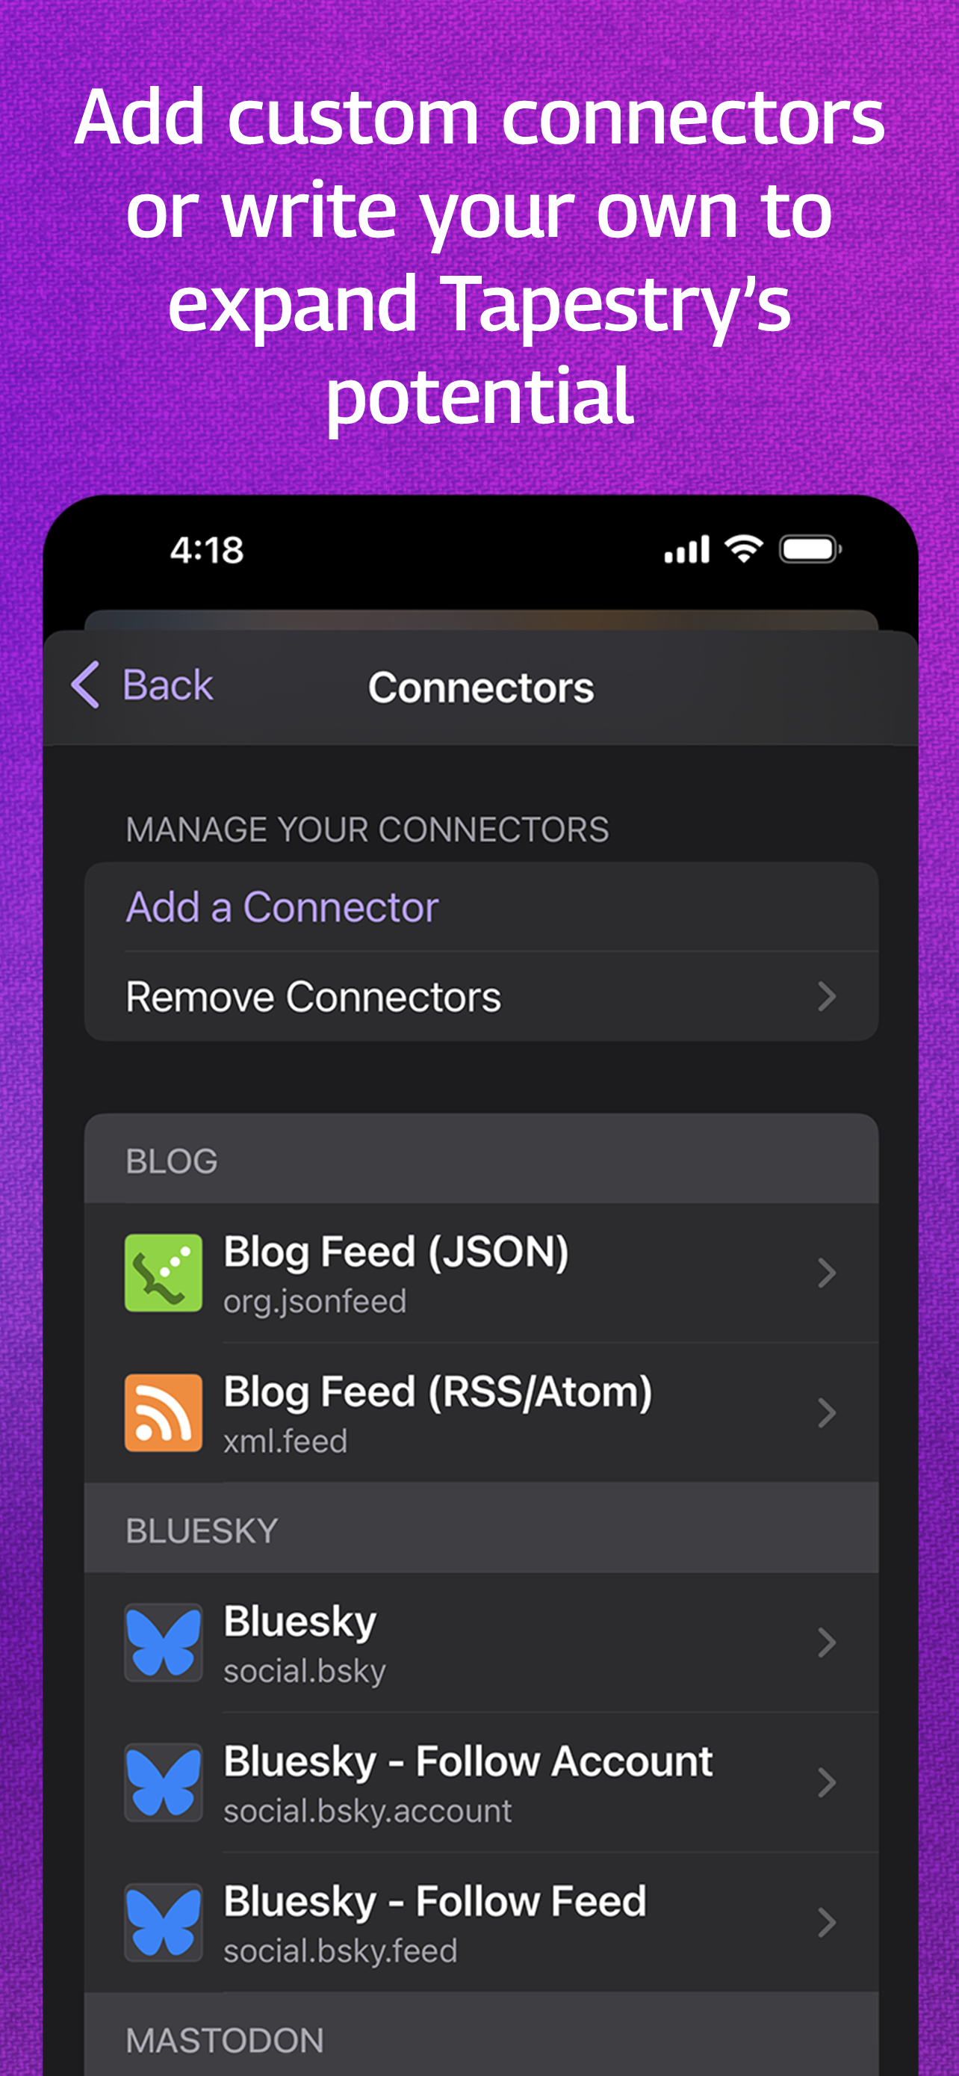Screen dimensions: 959x2076
Task: Click the Bluesky butterfly icon for social.bsky
Action: [x=164, y=1643]
